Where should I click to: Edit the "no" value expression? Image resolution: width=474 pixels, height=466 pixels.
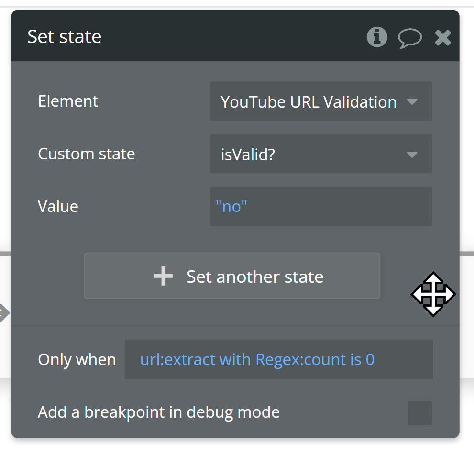[231, 206]
